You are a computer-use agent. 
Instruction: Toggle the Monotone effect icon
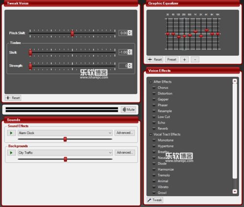(154, 140)
